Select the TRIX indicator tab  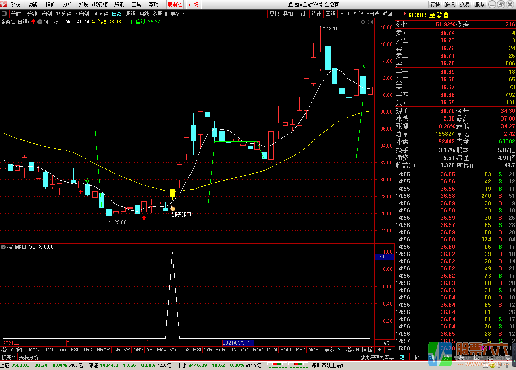(x=88, y=350)
